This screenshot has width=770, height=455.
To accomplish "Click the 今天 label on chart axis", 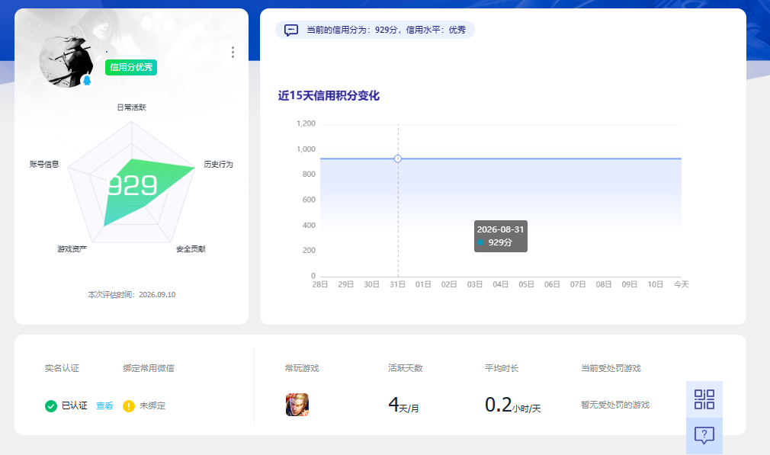I will point(681,284).
